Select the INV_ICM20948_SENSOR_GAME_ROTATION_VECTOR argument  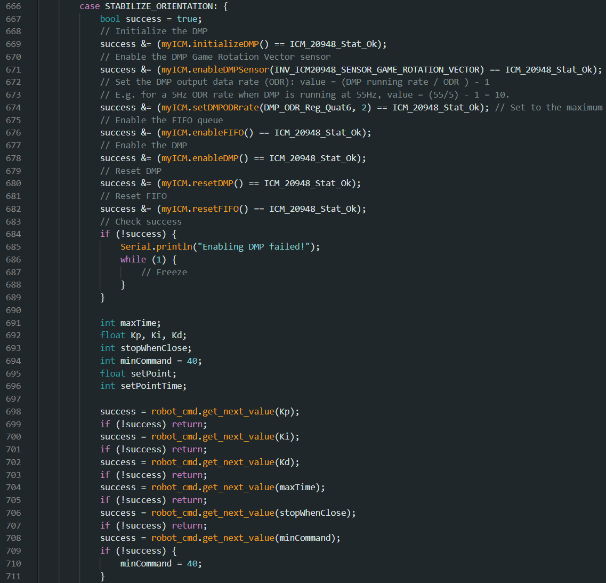tap(379, 70)
